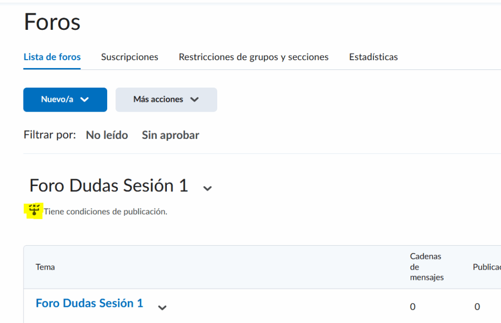Click the Cadenas de mensajes count value
The image size is (501, 323).
coord(412,307)
